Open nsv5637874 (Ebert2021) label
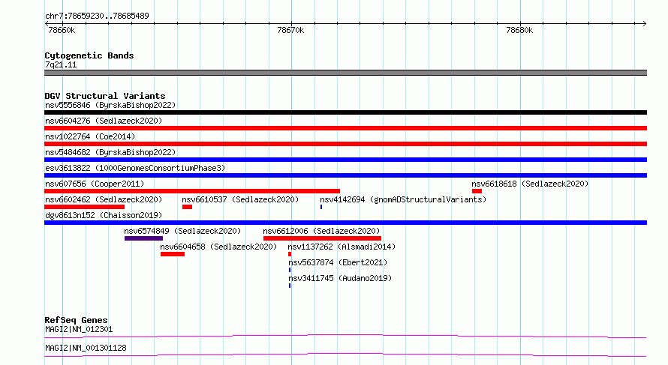668x365 pixels. click(338, 262)
